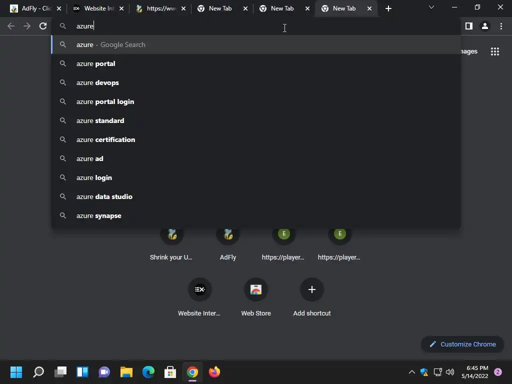Choose the azure standard suggestion
Image resolution: width=512 pixels, height=384 pixels.
255,120
